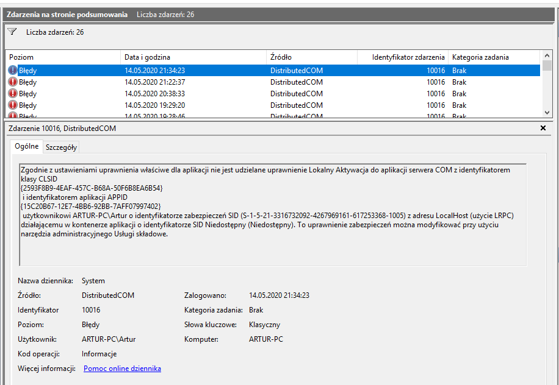Click error icon of 19:29:20 event
Image resolution: width=559 pixels, height=385 pixels.
point(13,105)
